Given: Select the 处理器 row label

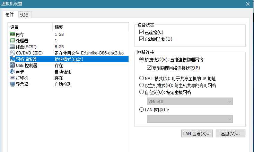Looking at the screenshot, I should [x=22, y=41].
